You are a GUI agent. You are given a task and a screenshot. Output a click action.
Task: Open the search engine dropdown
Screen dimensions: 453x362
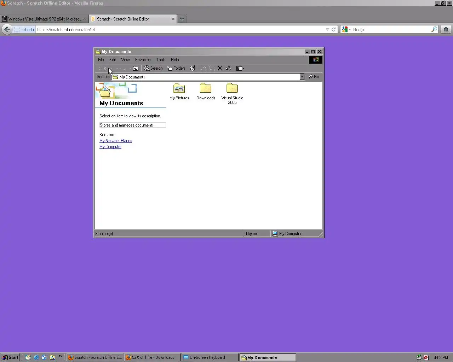pos(346,30)
